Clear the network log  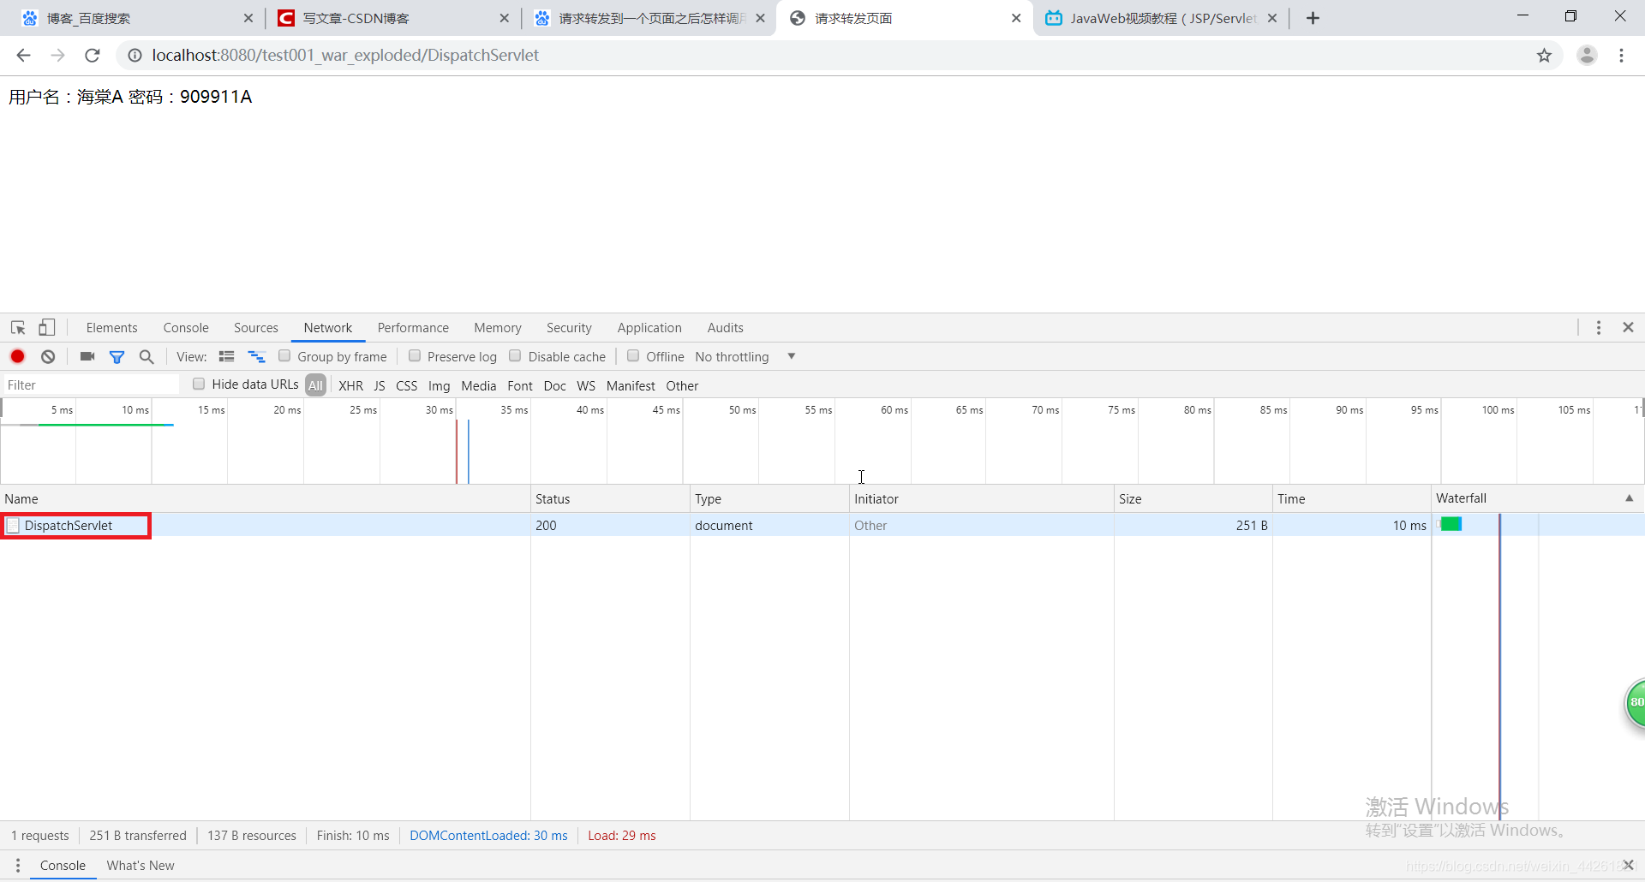point(48,356)
